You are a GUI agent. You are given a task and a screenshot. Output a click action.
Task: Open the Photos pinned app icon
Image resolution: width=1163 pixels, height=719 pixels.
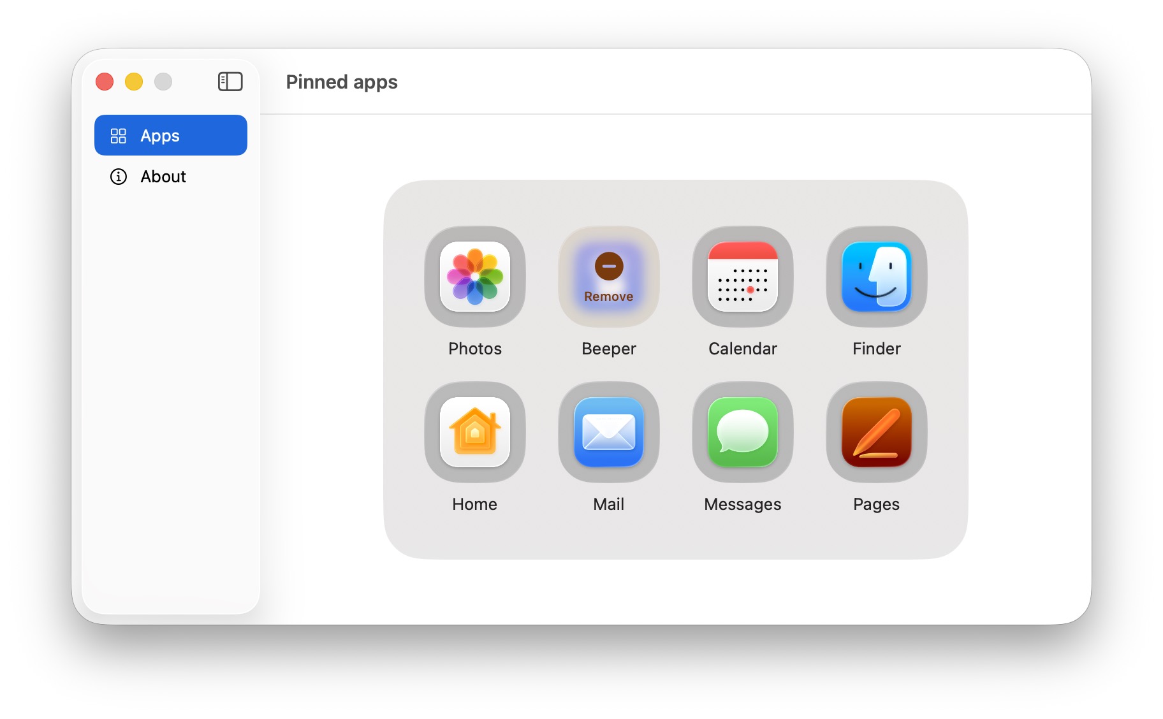(x=475, y=277)
